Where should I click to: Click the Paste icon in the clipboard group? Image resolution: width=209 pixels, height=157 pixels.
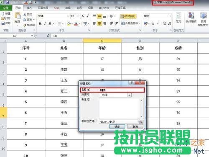[18, 15]
